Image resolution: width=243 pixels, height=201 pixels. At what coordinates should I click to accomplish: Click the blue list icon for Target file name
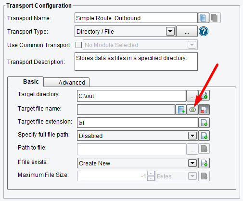(181, 110)
